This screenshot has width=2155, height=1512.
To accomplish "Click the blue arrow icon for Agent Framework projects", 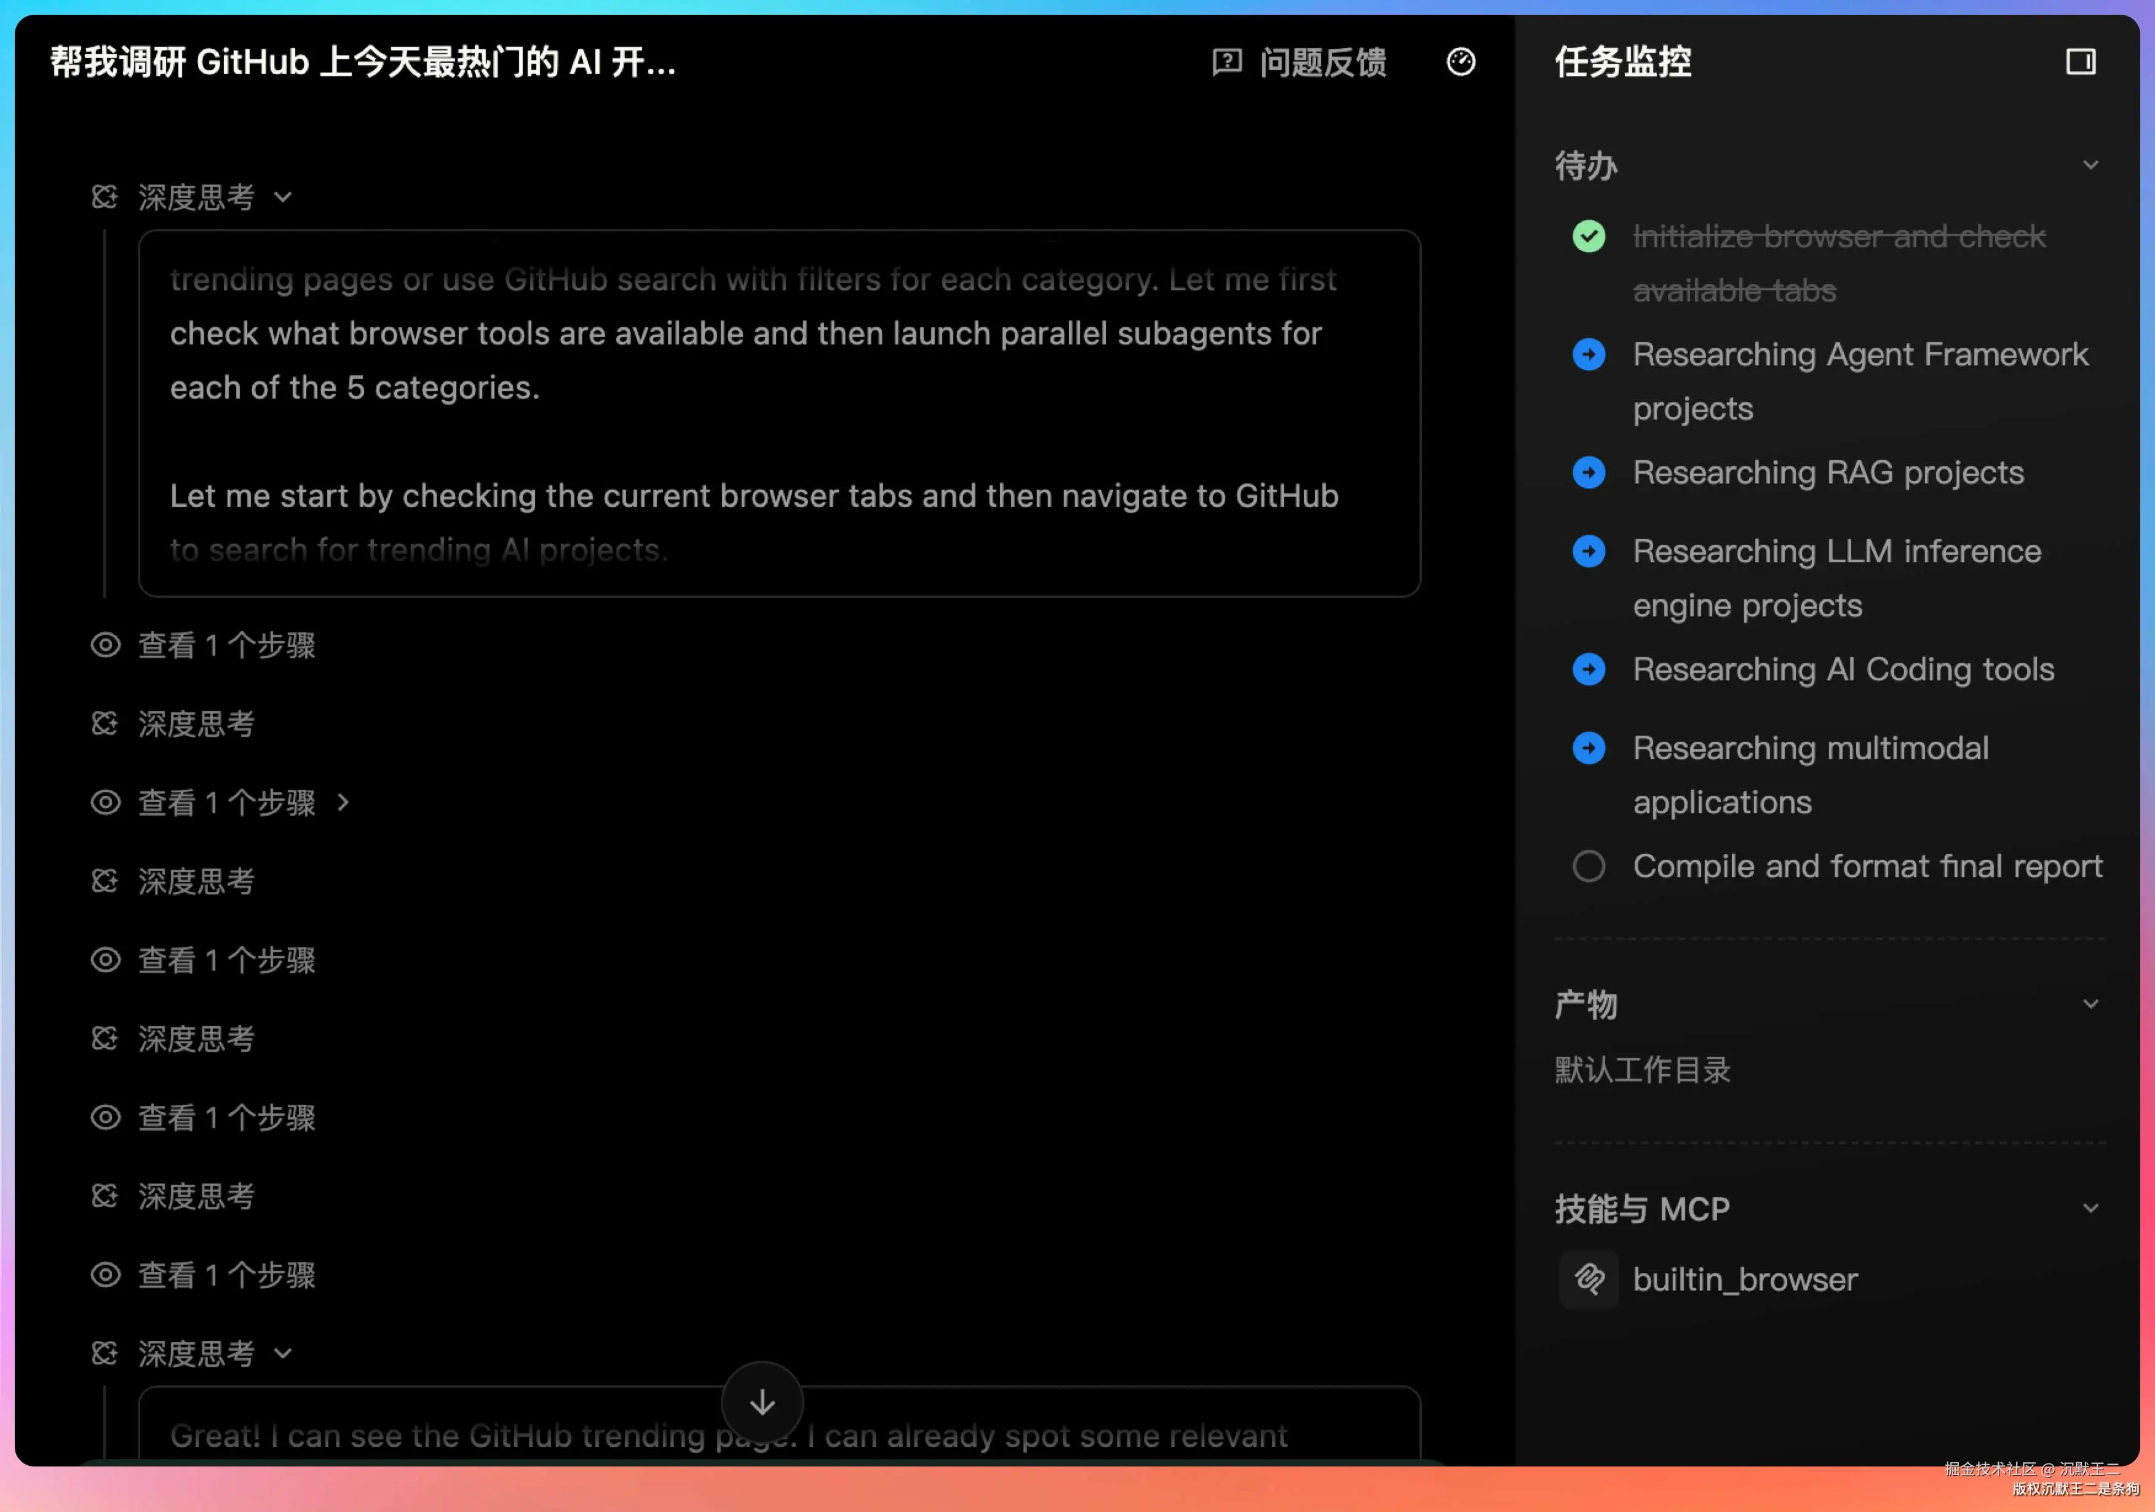I will tap(1588, 355).
